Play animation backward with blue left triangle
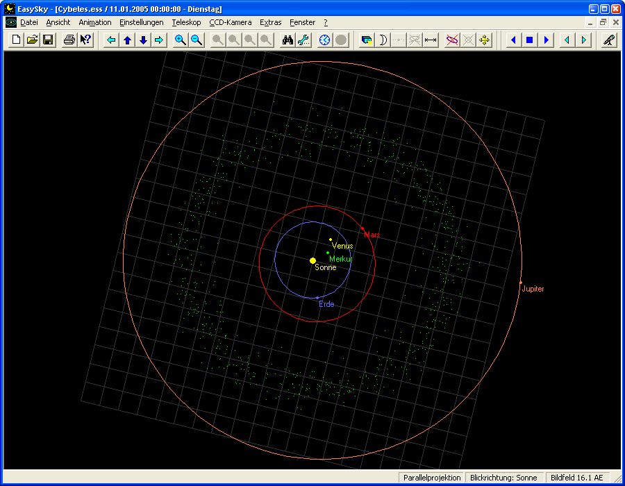 coord(513,40)
